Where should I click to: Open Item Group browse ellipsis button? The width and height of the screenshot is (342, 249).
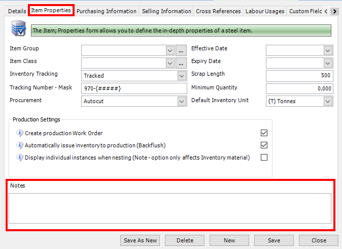[182, 50]
